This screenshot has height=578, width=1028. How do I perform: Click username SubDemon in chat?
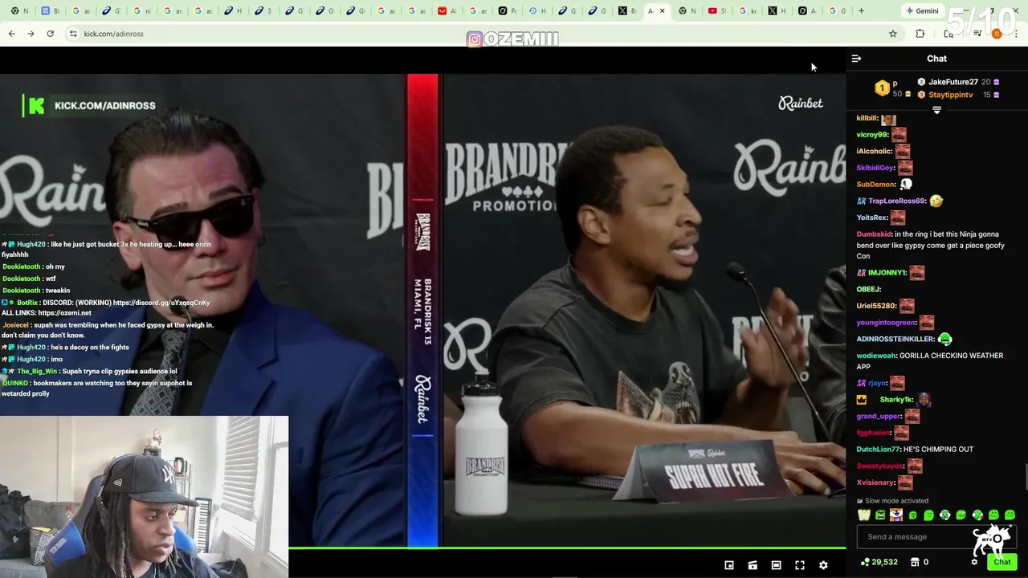coord(875,185)
